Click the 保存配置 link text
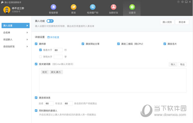The height and width of the screenshot is (123, 193). [55, 37]
